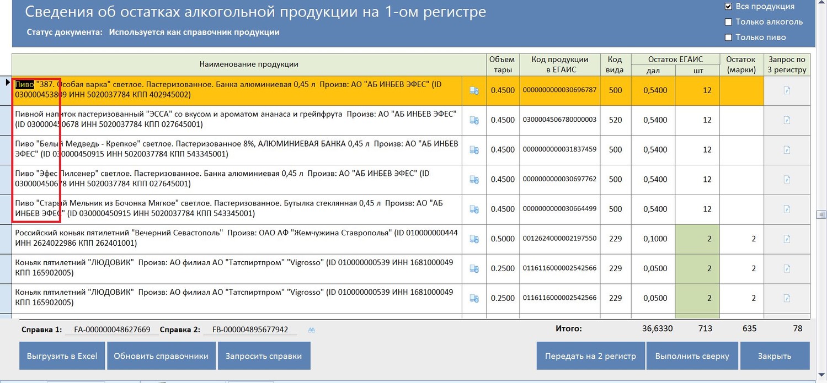Click "Передать на 2 регистр" button

pyautogui.click(x=590, y=356)
